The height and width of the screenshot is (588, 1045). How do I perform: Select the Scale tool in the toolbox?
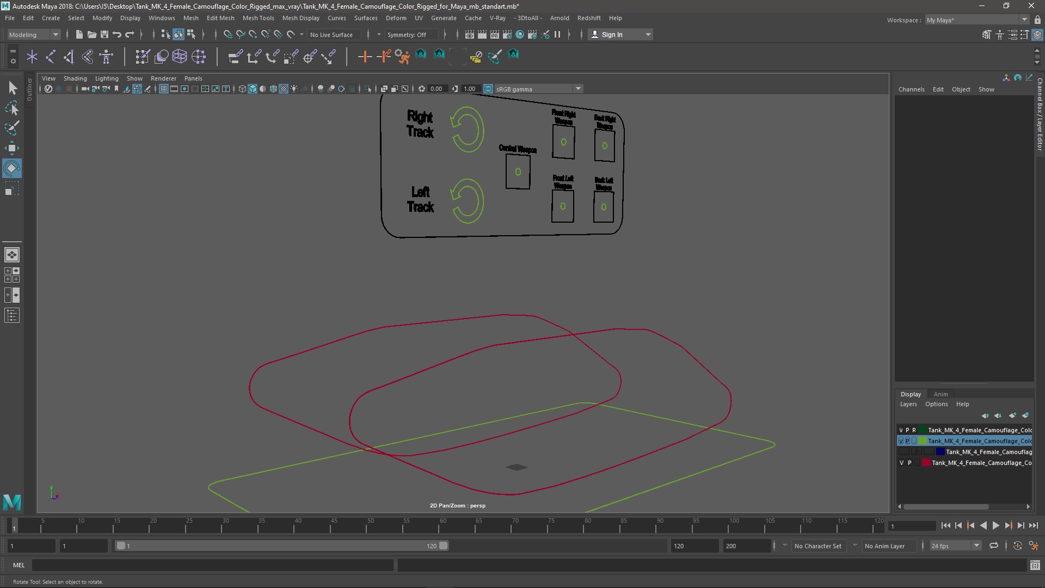(12, 188)
